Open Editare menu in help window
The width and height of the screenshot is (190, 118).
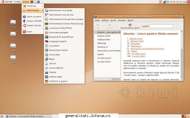[105, 20]
